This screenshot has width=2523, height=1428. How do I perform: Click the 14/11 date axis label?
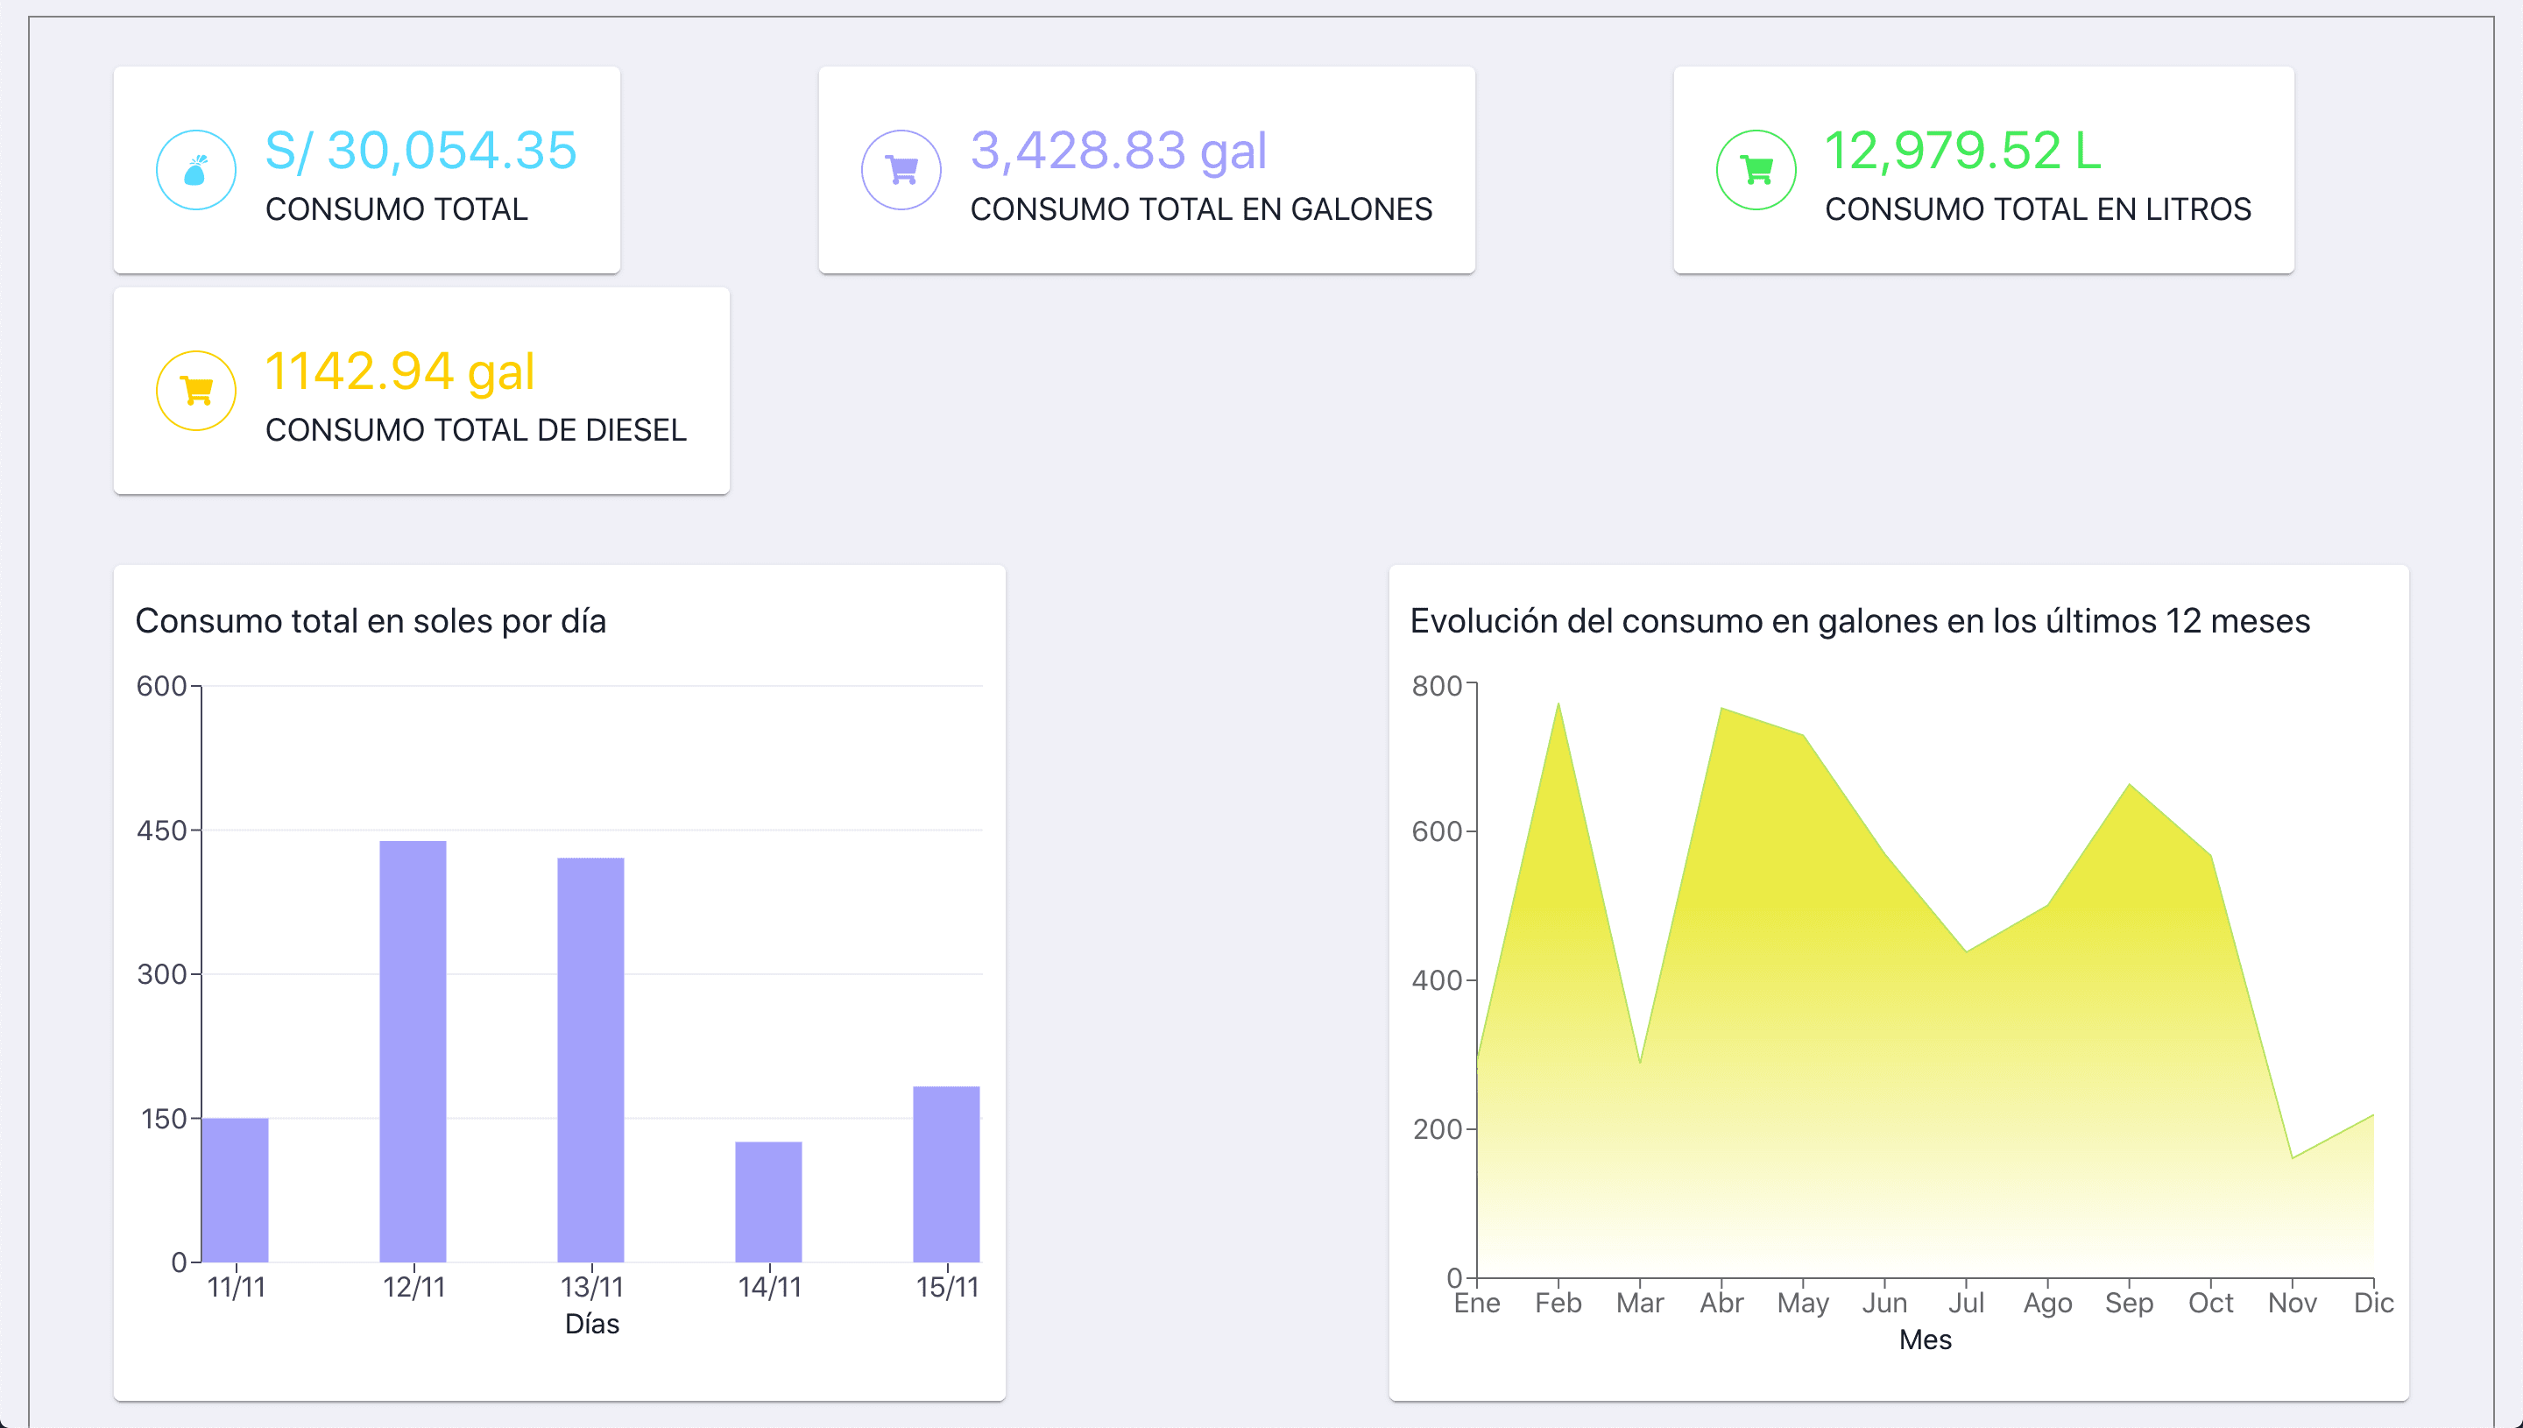pyautogui.click(x=770, y=1287)
